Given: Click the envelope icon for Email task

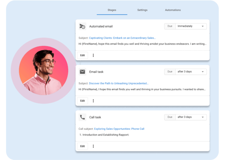Looking at the screenshot, I should 82,72.
